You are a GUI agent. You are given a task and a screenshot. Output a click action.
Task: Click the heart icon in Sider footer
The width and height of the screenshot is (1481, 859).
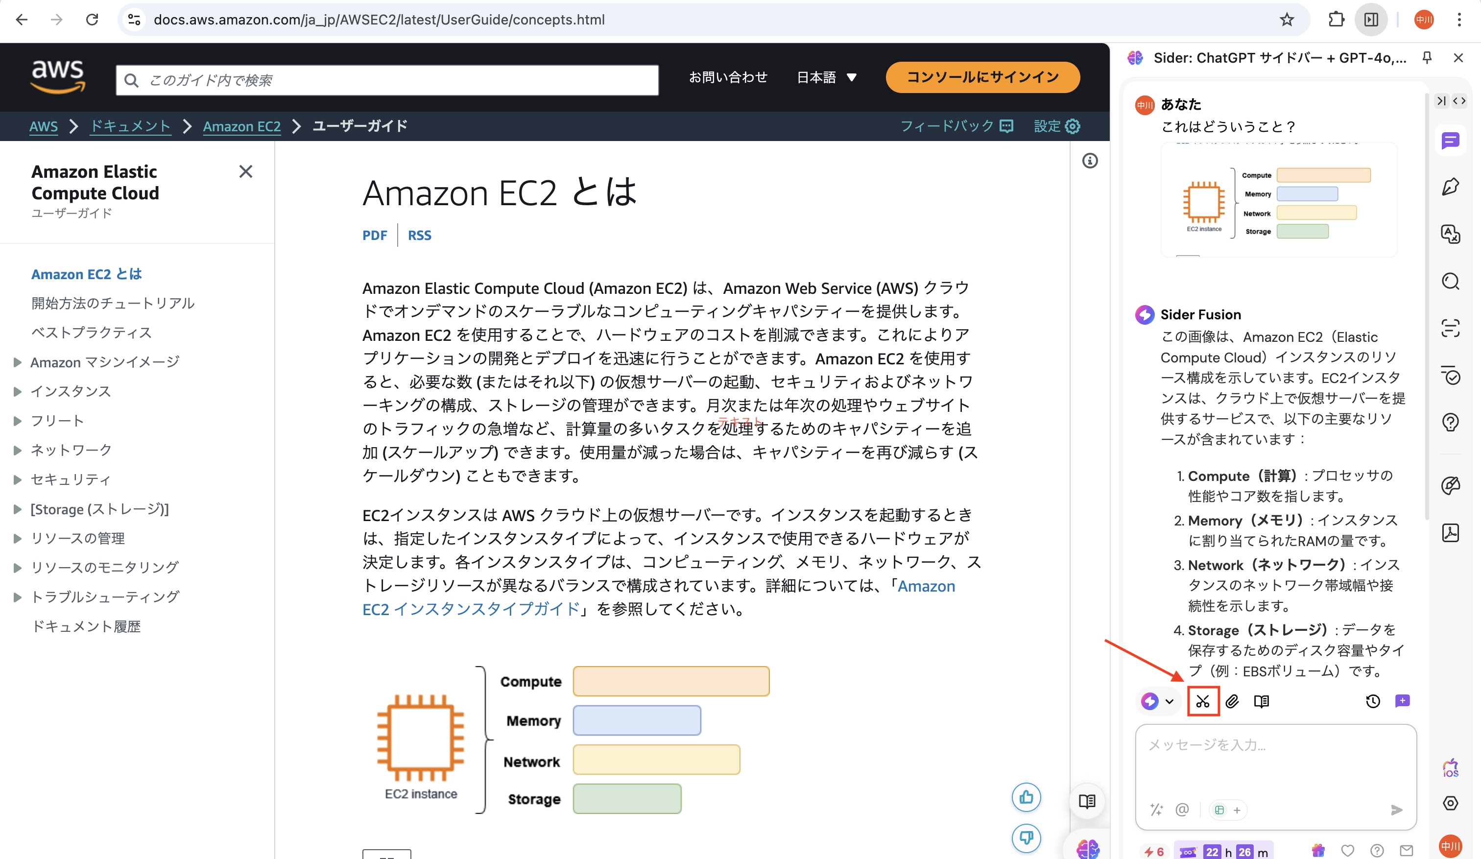tap(1348, 850)
